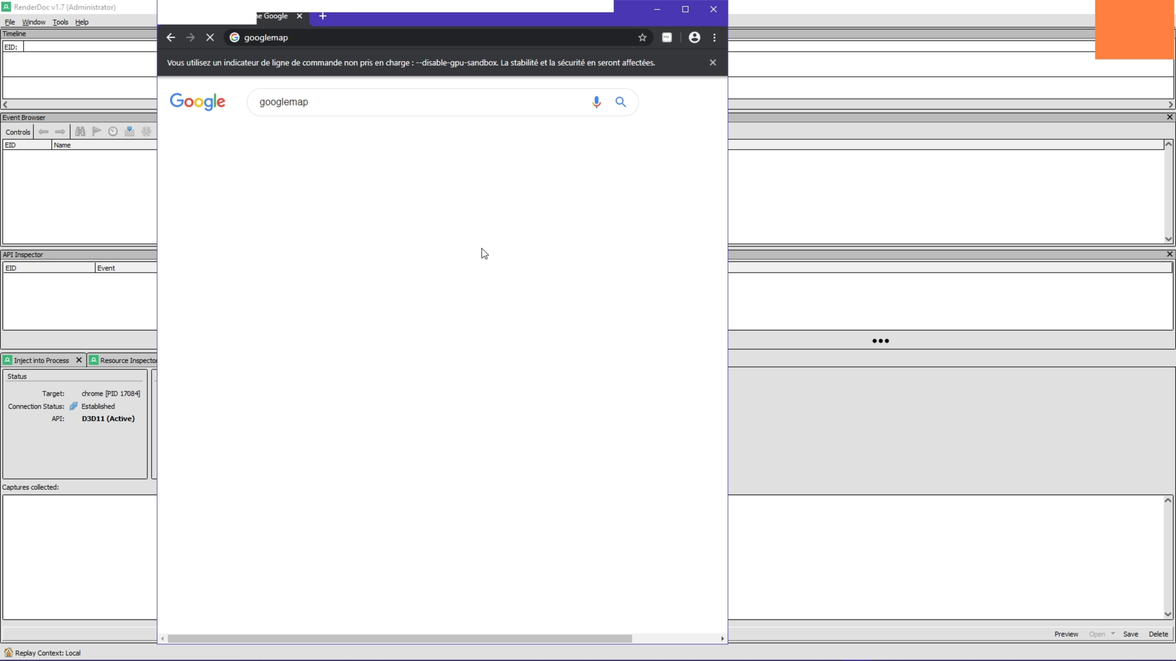This screenshot has height=661, width=1176.
Task: Open the Chrome profile account icon
Action: point(694,37)
